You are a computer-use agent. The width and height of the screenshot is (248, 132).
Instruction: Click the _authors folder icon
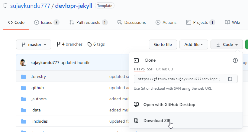pyautogui.click(x=24, y=99)
